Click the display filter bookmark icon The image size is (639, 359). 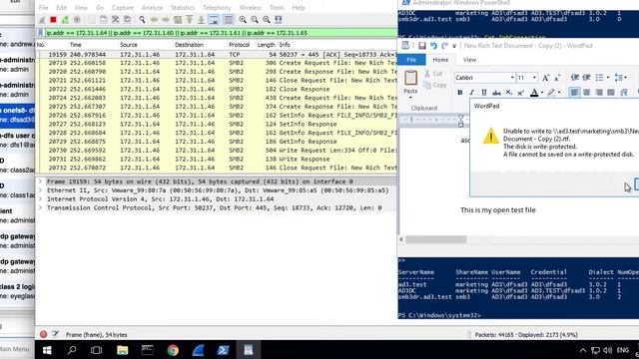tap(40, 33)
